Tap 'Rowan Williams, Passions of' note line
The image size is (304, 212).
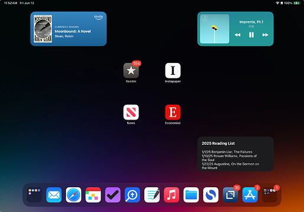(x=229, y=156)
